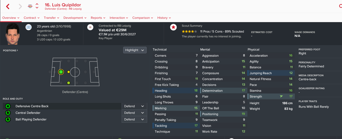Click the forward navigation arrow
This screenshot has height=139, width=342.
tap(20, 7)
